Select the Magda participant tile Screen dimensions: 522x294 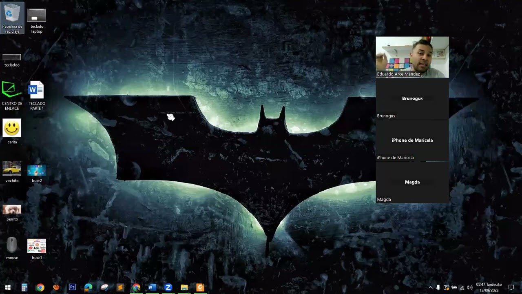412,183
